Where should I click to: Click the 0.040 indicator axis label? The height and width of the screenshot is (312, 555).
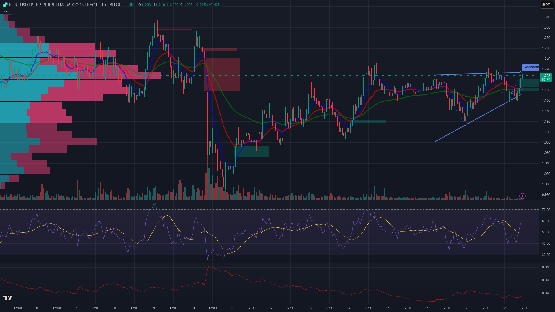click(x=546, y=267)
